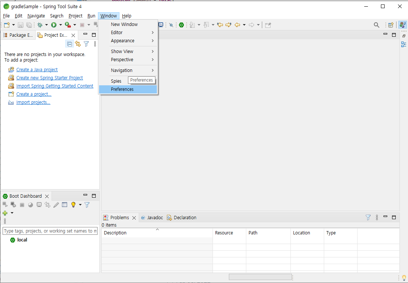This screenshot has width=408, height=283.
Task: Click the Resource column header
Action: (x=229, y=233)
